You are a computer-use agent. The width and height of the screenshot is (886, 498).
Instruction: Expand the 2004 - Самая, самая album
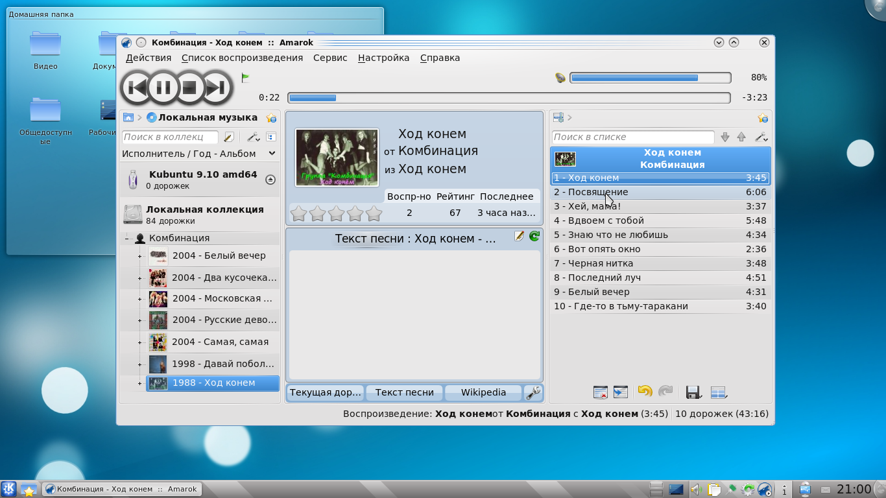(139, 342)
